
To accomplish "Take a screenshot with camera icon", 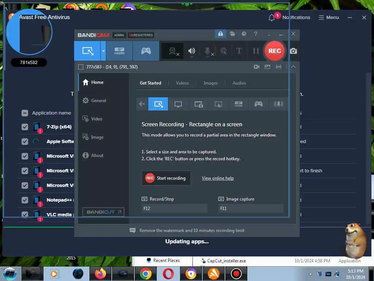I will click(293, 51).
